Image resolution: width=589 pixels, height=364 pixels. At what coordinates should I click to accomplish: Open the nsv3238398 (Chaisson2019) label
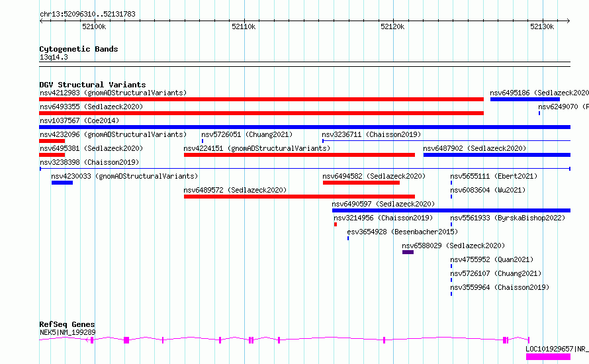[89, 162]
